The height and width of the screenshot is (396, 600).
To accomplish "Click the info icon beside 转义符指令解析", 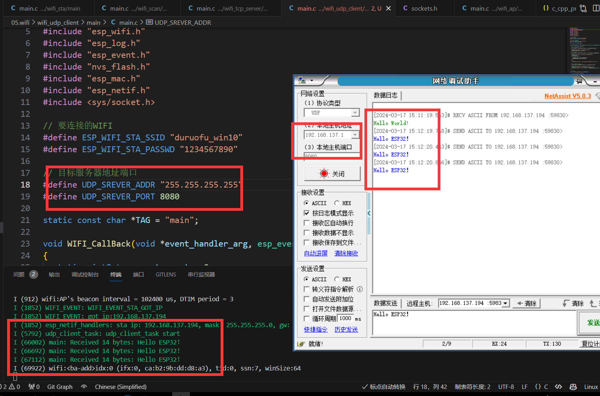I will pos(360,289).
